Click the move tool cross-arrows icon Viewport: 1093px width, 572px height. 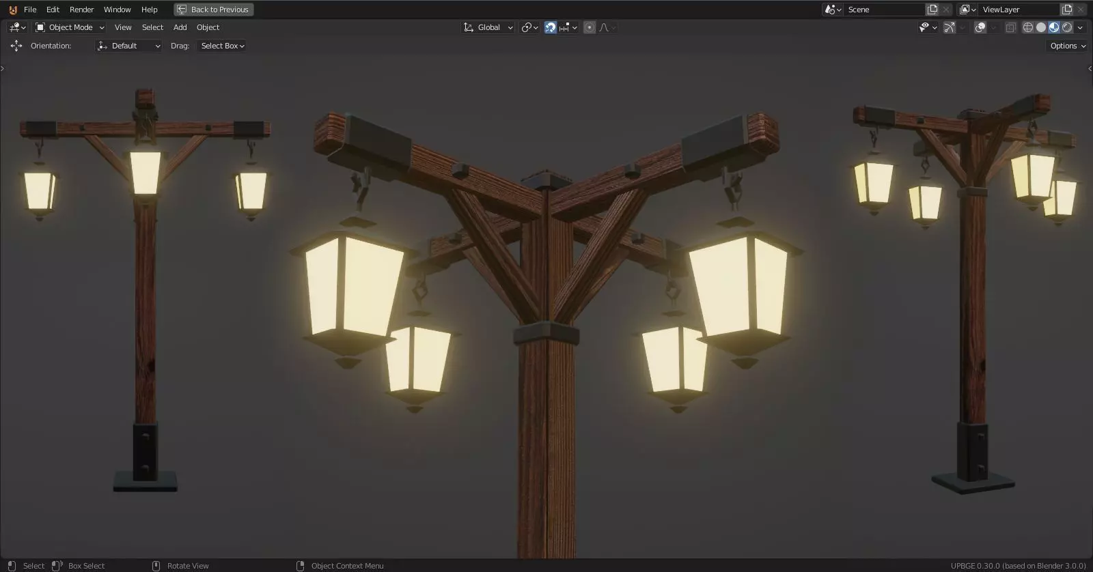16,46
